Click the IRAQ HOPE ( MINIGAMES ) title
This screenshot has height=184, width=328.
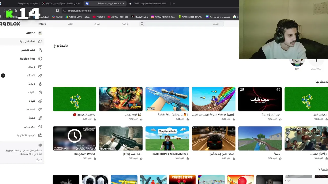[x=170, y=154]
